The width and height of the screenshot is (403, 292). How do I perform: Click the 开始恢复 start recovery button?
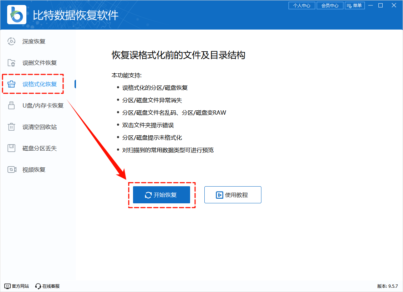click(161, 194)
